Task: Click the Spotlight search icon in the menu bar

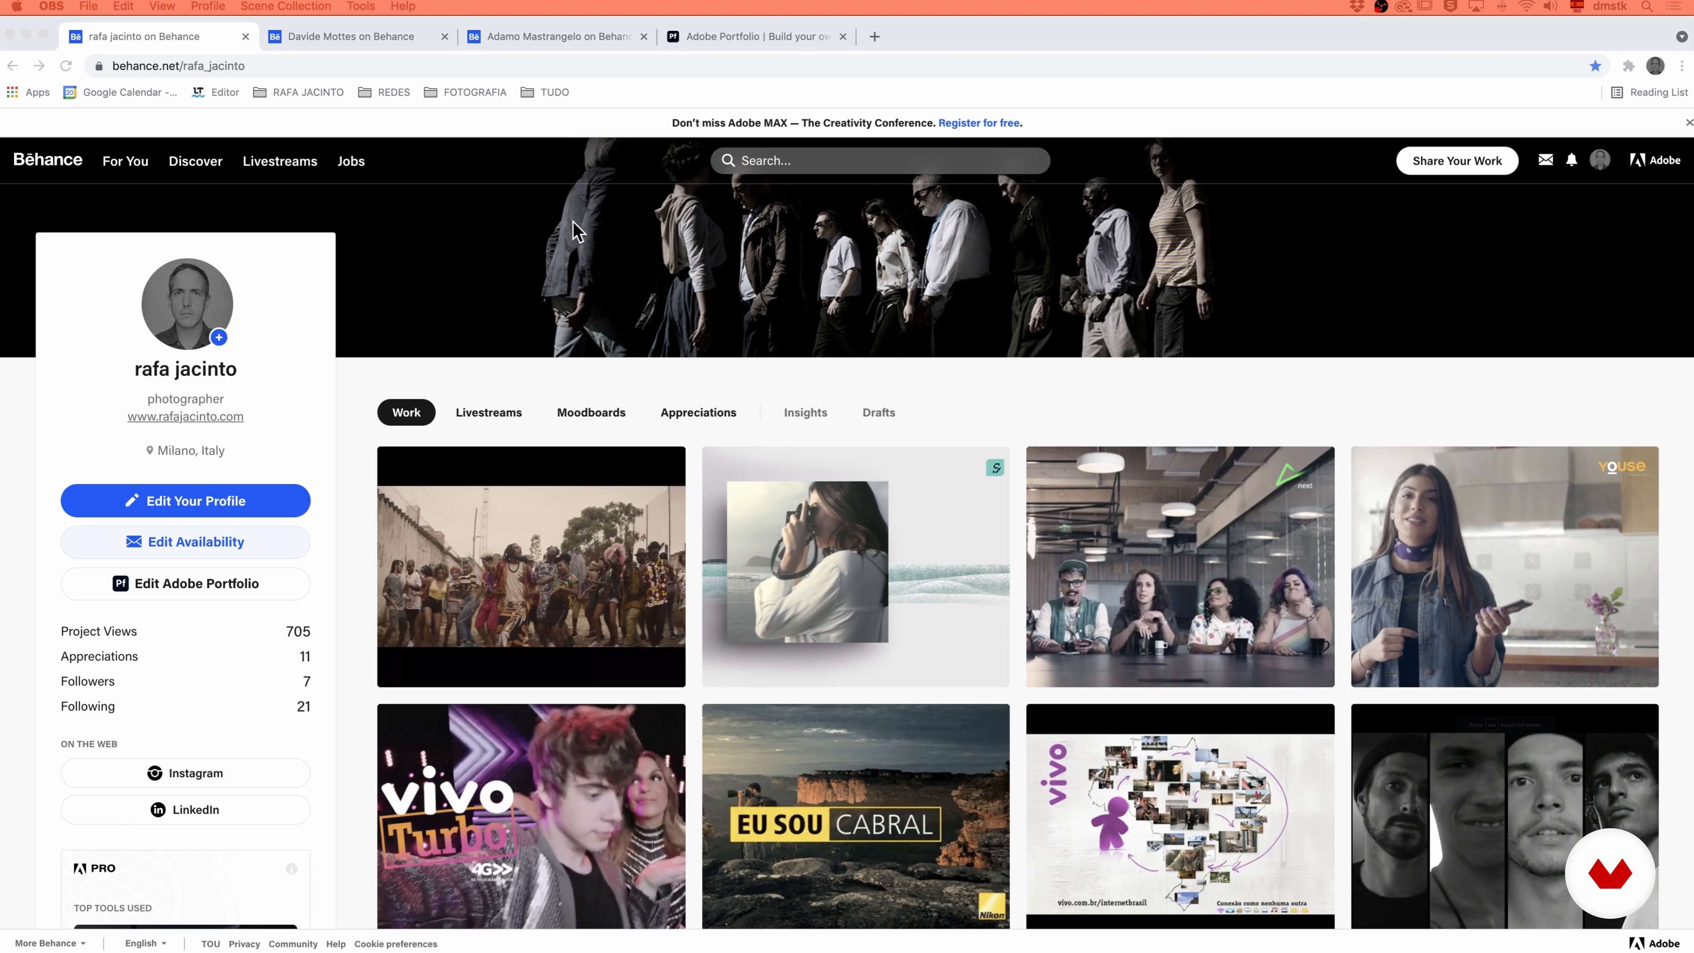Action: click(x=1647, y=7)
